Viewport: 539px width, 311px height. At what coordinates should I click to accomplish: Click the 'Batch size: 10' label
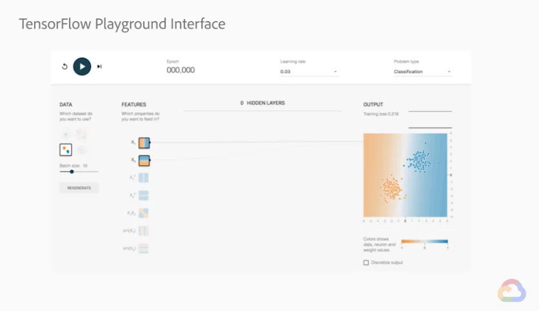[x=73, y=165]
